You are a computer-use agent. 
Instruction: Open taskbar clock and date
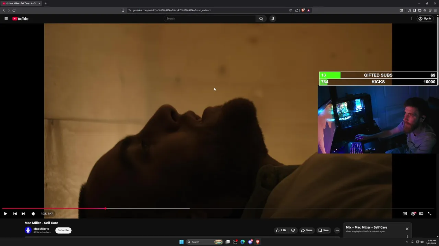(432, 242)
